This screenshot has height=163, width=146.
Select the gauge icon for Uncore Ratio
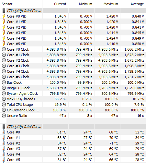click(4, 116)
